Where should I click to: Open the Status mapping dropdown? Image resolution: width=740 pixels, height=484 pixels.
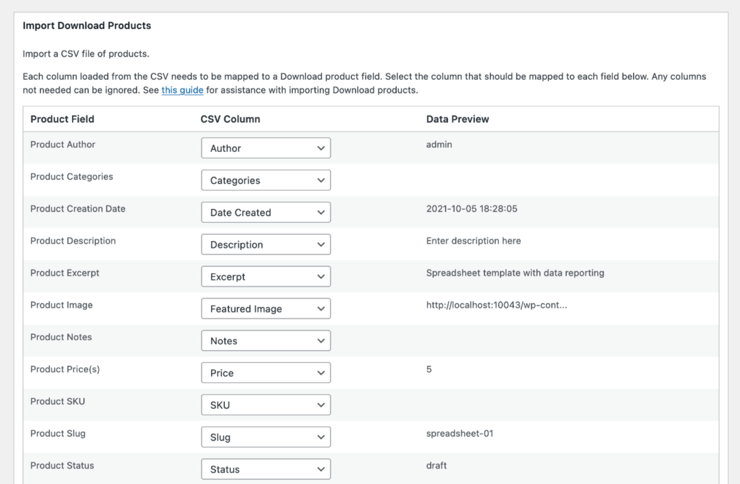(x=266, y=469)
